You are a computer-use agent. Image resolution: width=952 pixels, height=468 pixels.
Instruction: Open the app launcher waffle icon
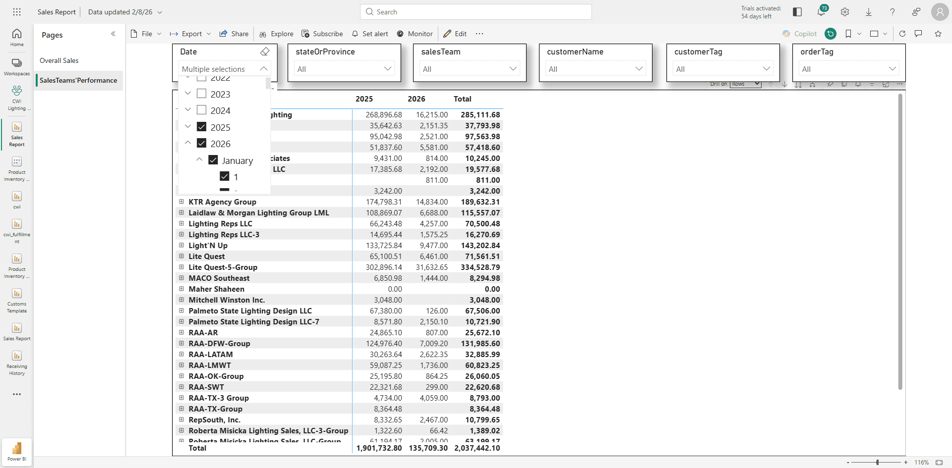coord(17,12)
